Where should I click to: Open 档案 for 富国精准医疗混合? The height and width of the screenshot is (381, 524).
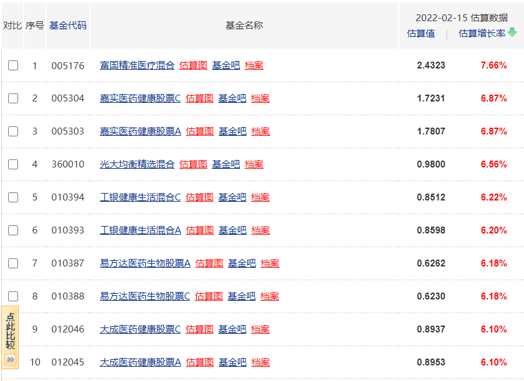tap(254, 65)
